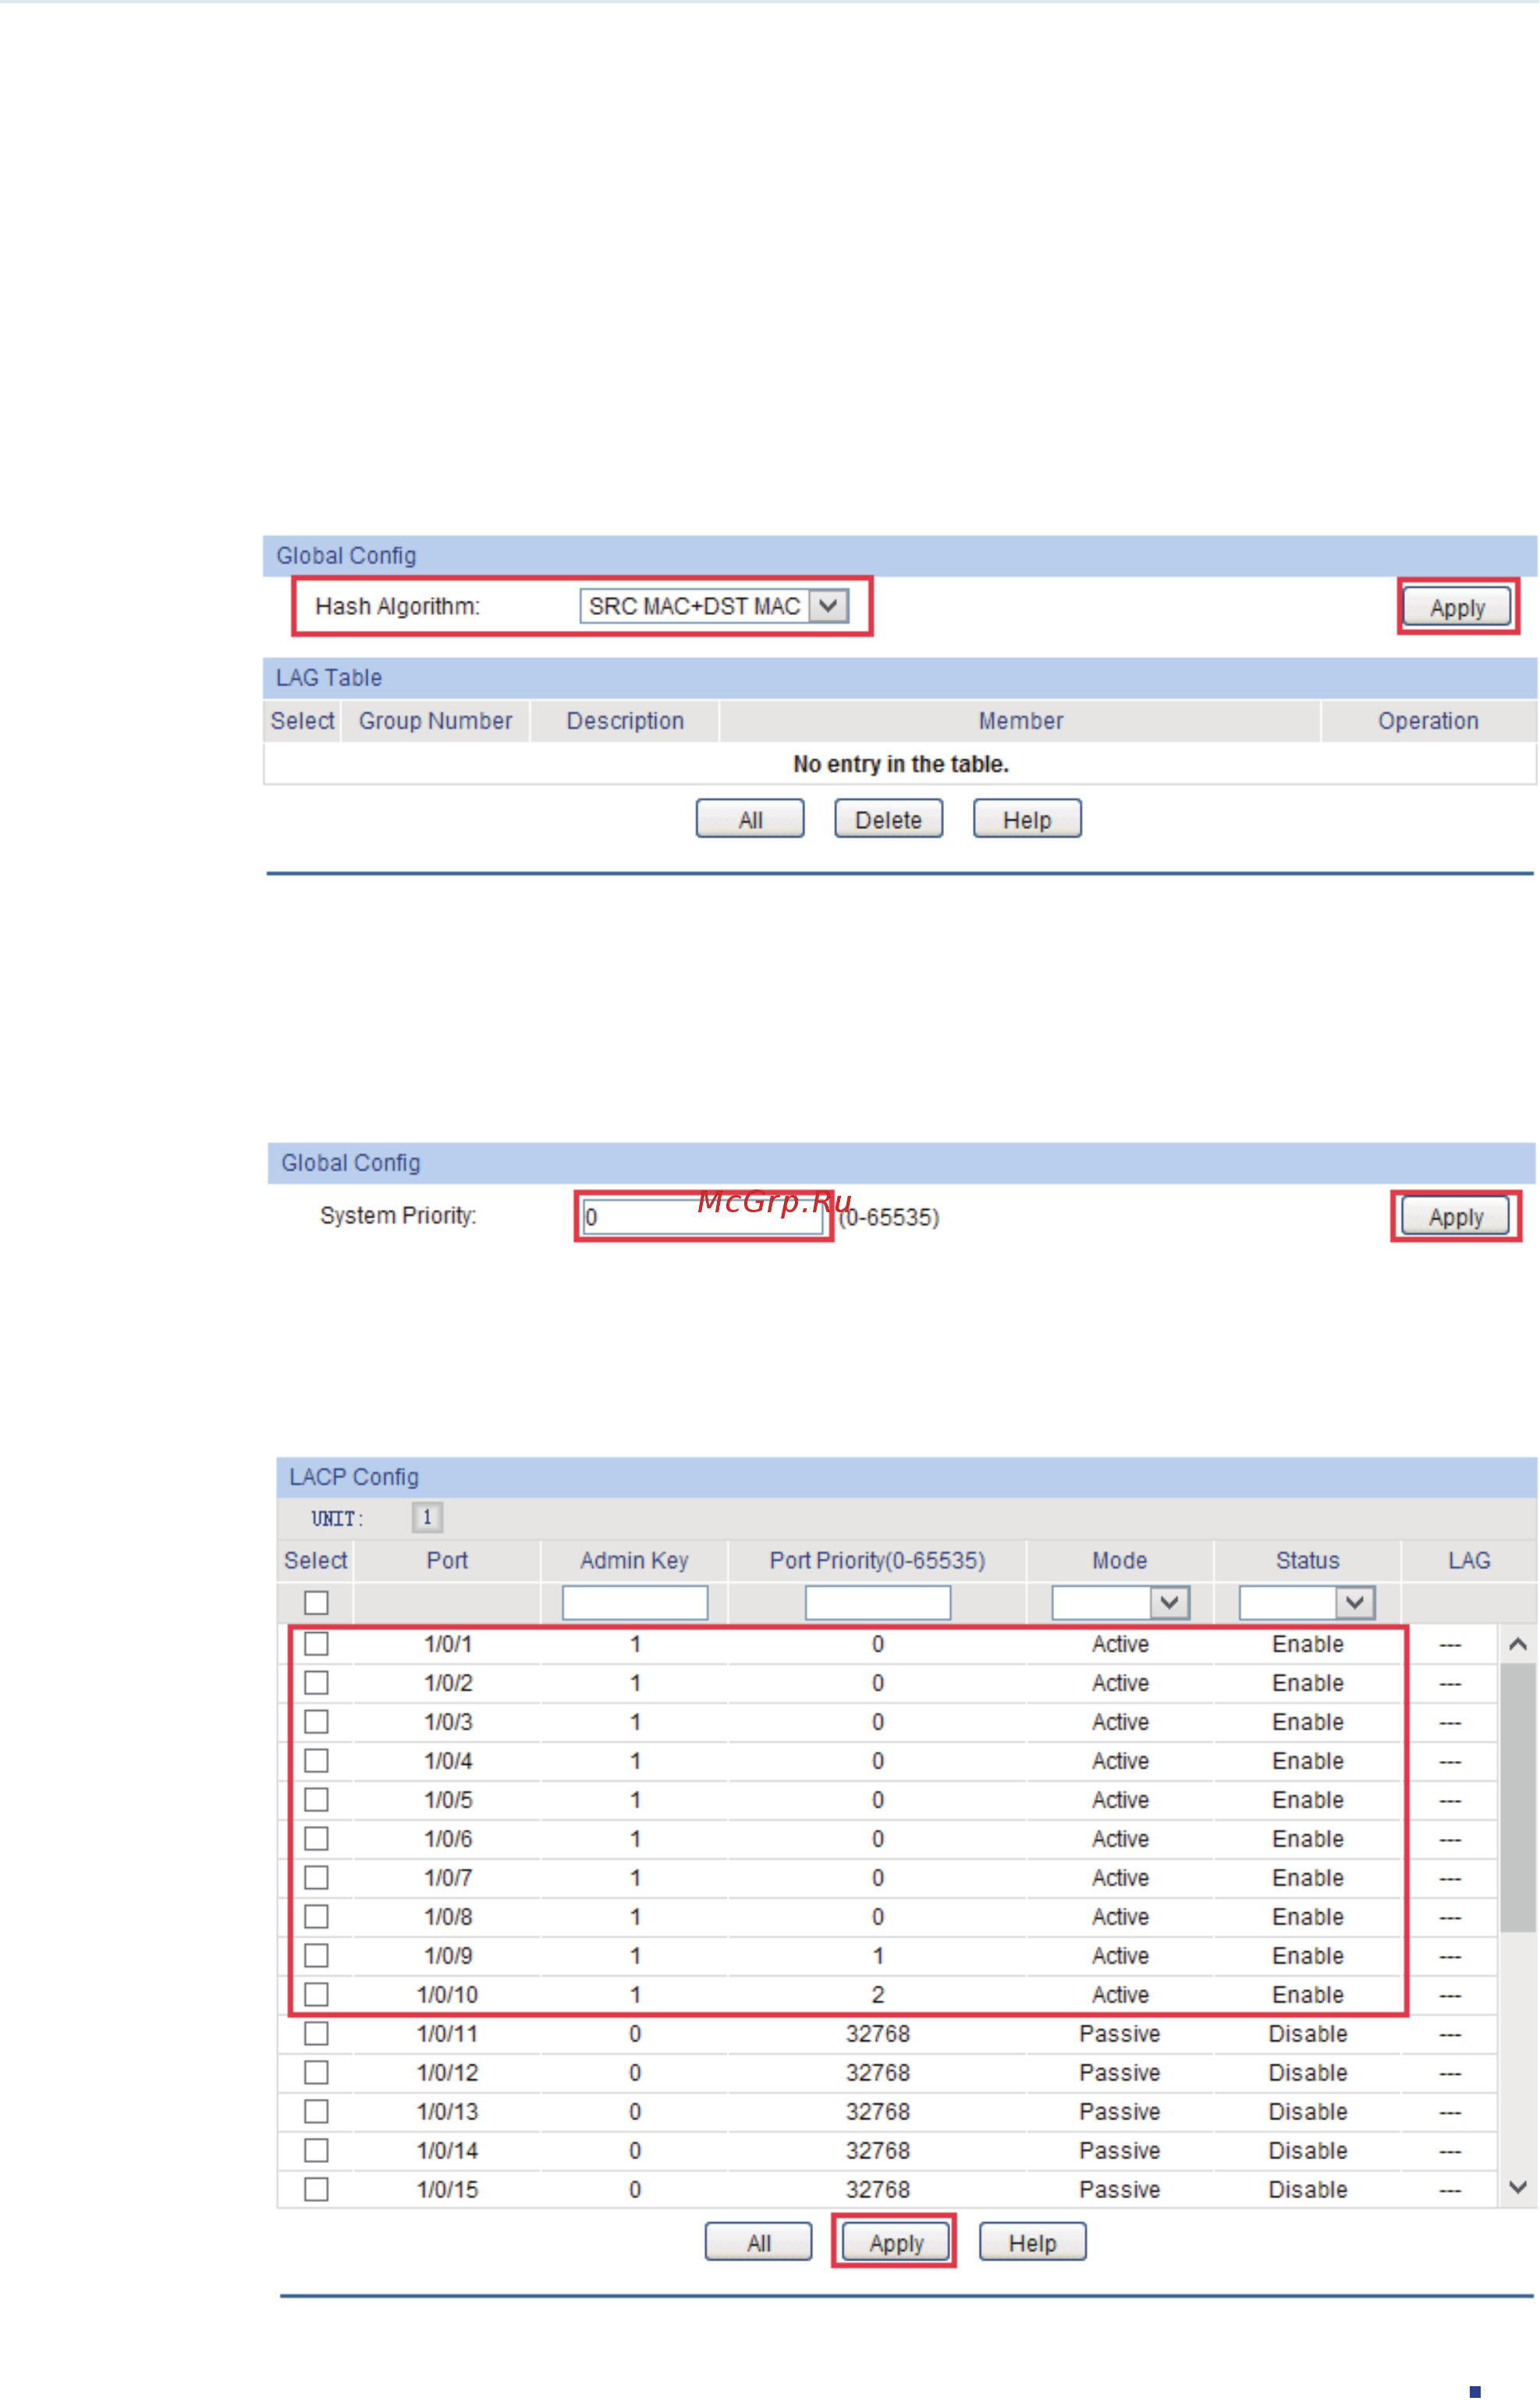Check the box for port 1/0/7
This screenshot has height=2401, width=1540.
coord(316,1878)
